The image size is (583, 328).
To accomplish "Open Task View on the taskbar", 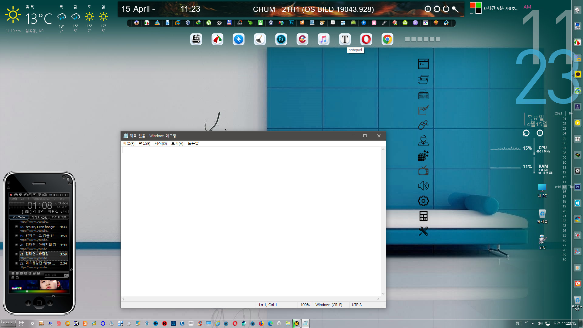I will point(22,323).
